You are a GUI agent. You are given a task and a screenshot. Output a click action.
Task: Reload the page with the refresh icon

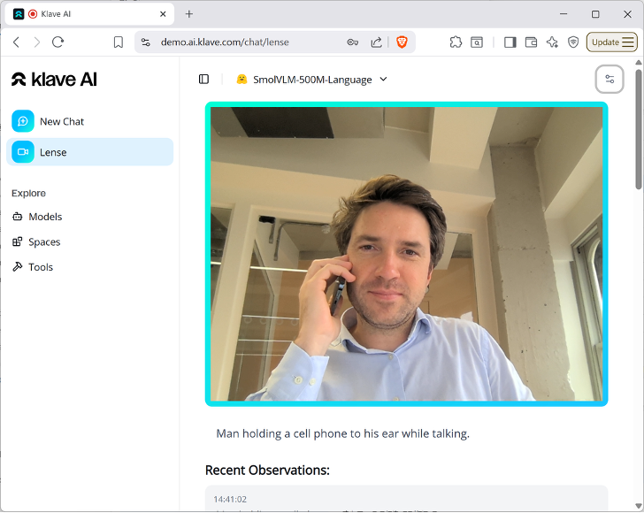coord(57,42)
